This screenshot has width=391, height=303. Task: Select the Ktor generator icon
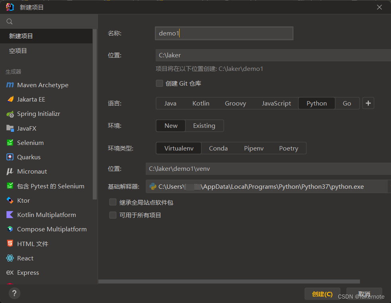pos(10,200)
